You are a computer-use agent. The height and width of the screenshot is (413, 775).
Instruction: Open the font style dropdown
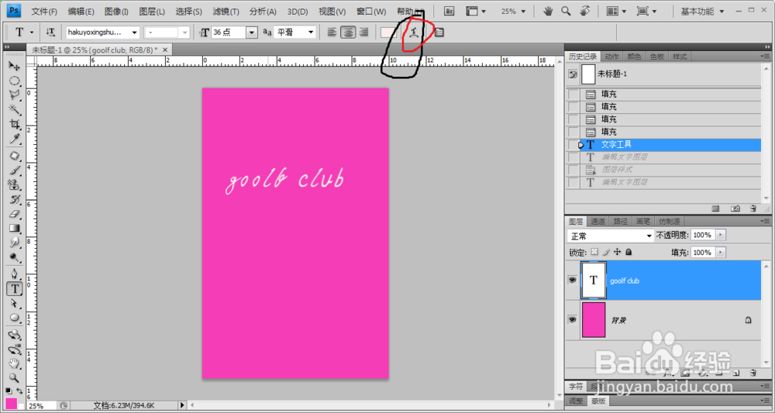(185, 33)
